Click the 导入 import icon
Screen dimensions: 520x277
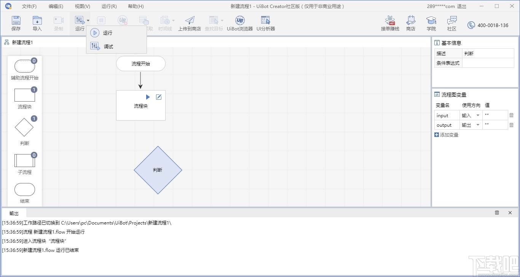click(x=37, y=21)
